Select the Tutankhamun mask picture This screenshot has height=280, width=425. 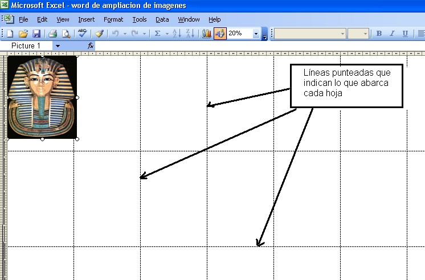pyautogui.click(x=42, y=97)
